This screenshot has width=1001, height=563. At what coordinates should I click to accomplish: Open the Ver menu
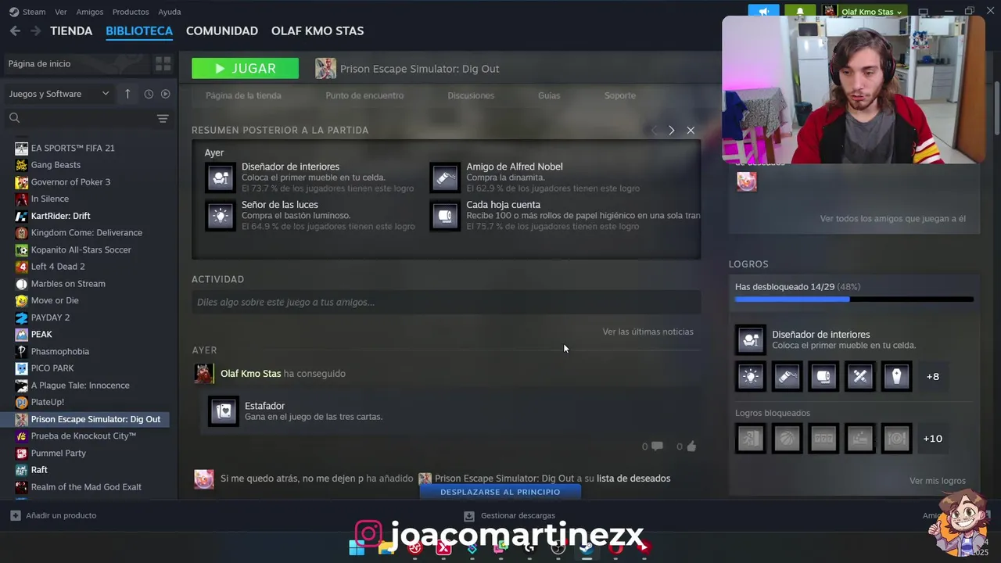point(61,12)
